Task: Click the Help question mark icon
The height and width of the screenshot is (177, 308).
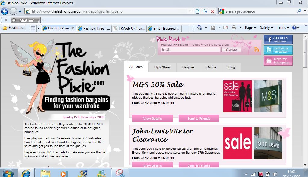Action: pos(294,28)
